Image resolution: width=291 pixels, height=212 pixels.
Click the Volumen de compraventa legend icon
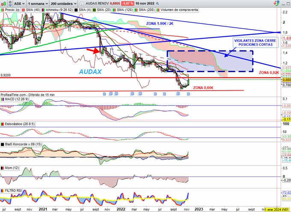(158, 10)
